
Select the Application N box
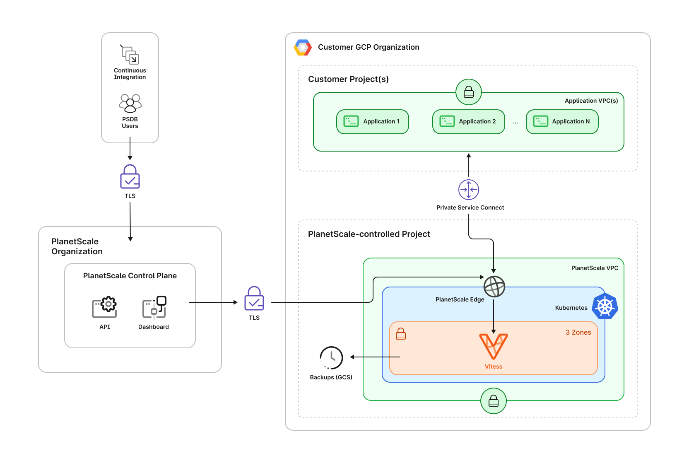[562, 121]
